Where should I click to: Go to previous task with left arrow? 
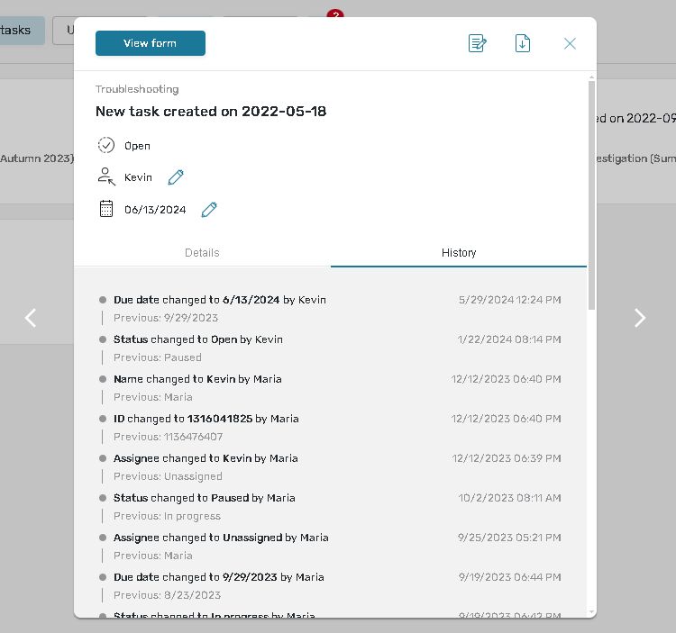[31, 318]
